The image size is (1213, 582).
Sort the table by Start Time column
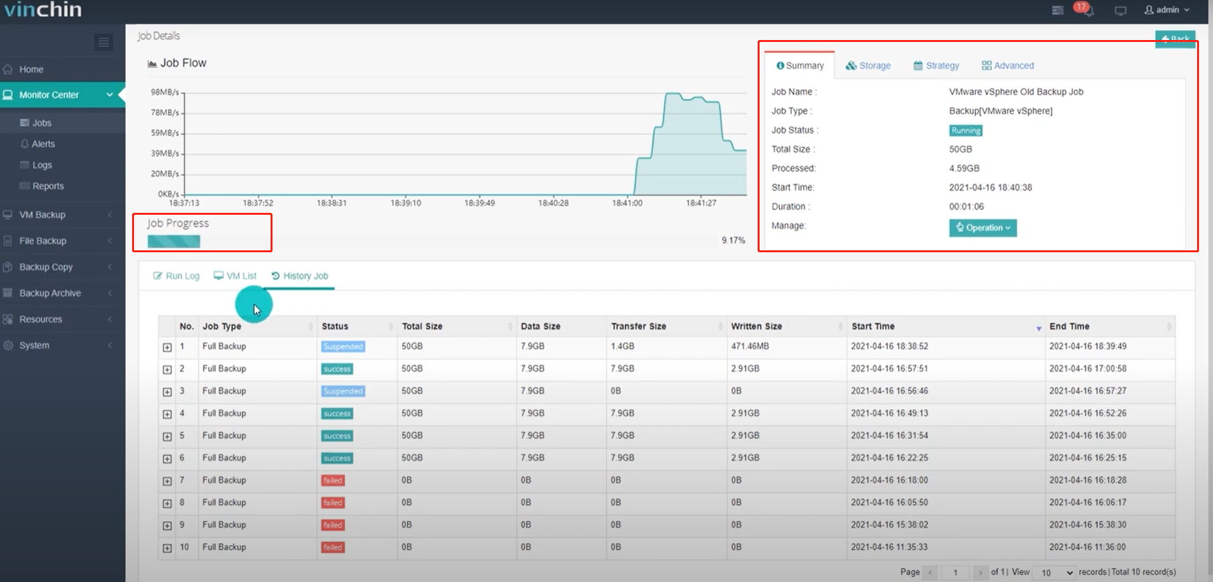click(x=946, y=326)
